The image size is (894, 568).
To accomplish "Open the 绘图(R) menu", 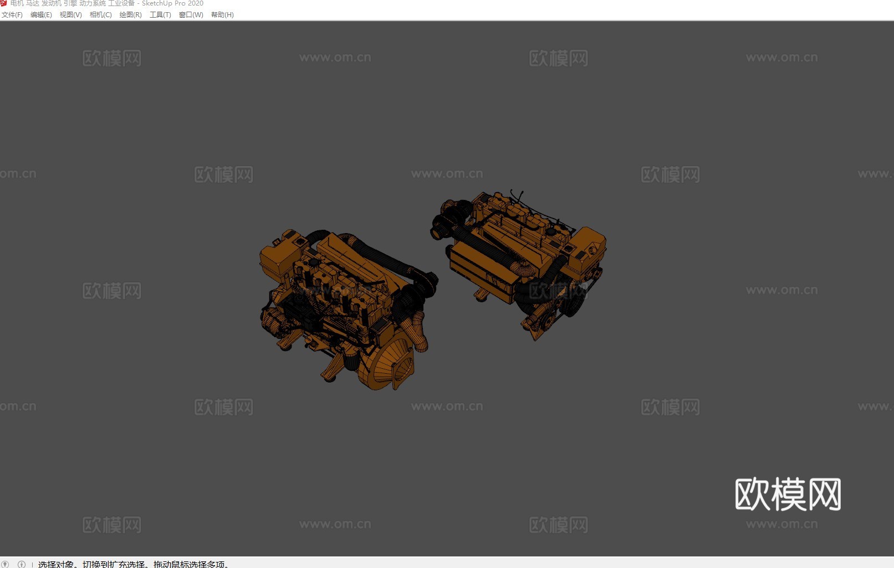I will coord(130,15).
